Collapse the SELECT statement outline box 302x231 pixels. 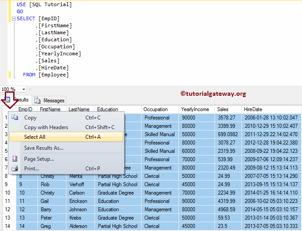point(14,18)
